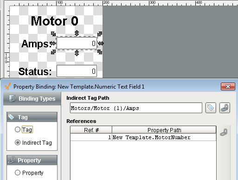
Task: Select the New Template.MotorNumber reference row
Action: 143,137
